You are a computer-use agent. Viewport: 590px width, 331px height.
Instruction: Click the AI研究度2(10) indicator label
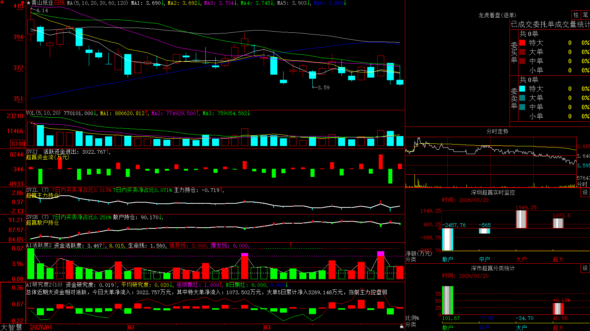click(44, 285)
